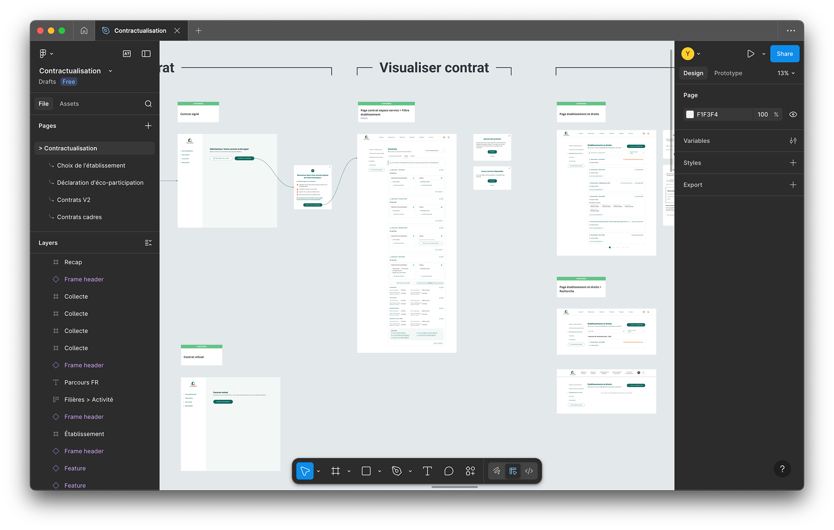Select the Contrats V2 page
834x530 pixels.
tap(74, 200)
